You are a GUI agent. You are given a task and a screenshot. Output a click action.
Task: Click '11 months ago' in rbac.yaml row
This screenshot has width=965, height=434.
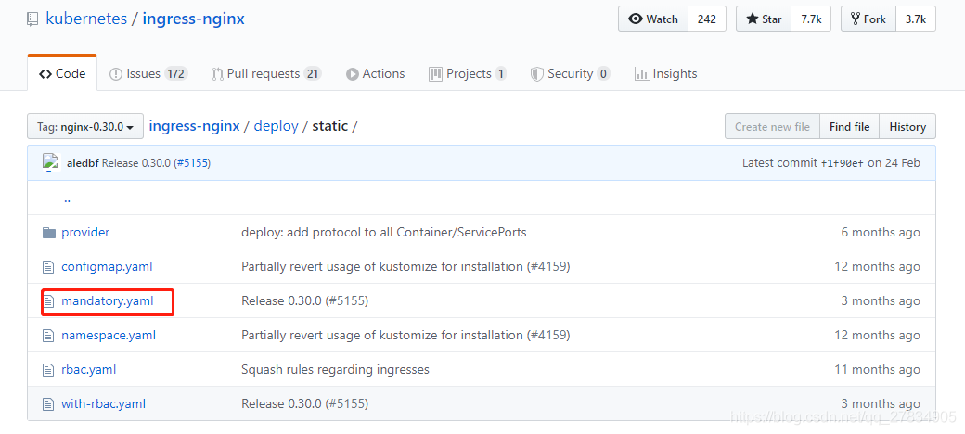point(878,370)
